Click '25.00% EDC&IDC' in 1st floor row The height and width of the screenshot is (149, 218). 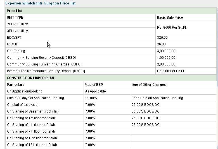(146, 118)
